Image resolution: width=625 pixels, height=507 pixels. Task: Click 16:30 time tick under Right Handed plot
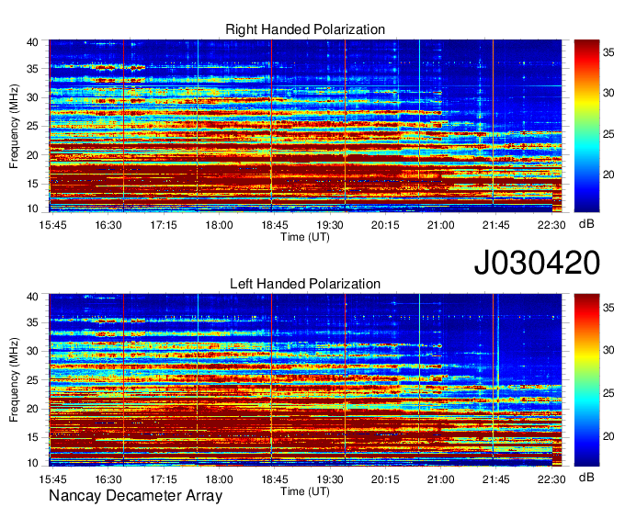click(x=108, y=225)
